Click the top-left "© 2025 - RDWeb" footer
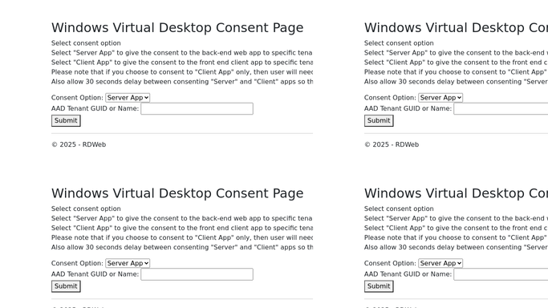 tap(79, 144)
